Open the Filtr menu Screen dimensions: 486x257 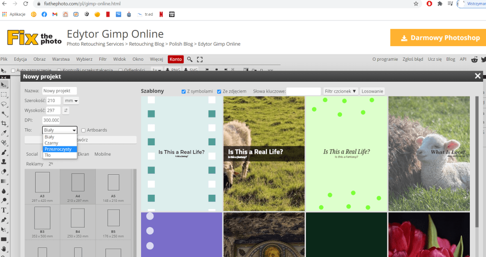point(103,59)
